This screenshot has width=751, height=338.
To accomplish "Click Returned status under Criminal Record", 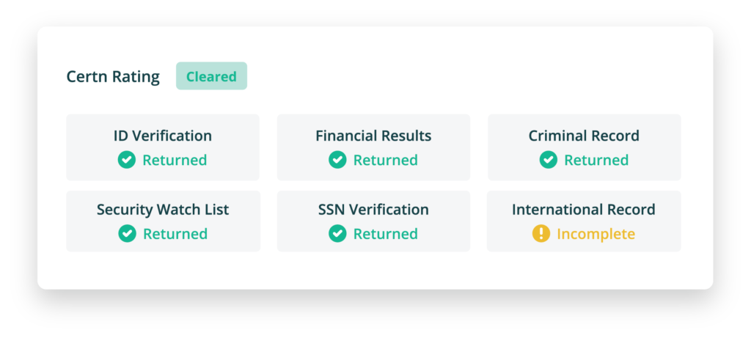I will pos(596,160).
